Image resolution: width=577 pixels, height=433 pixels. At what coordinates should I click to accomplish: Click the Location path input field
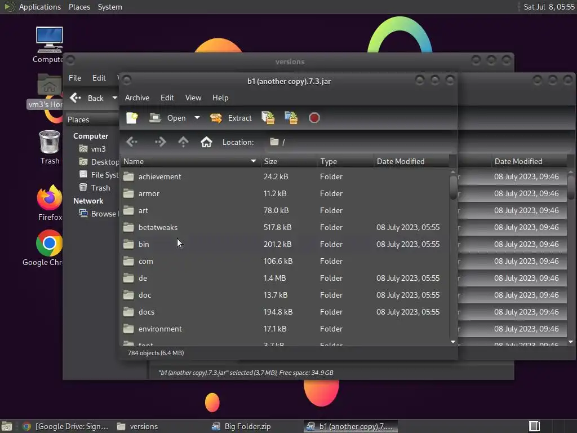pyautogui.click(x=360, y=142)
